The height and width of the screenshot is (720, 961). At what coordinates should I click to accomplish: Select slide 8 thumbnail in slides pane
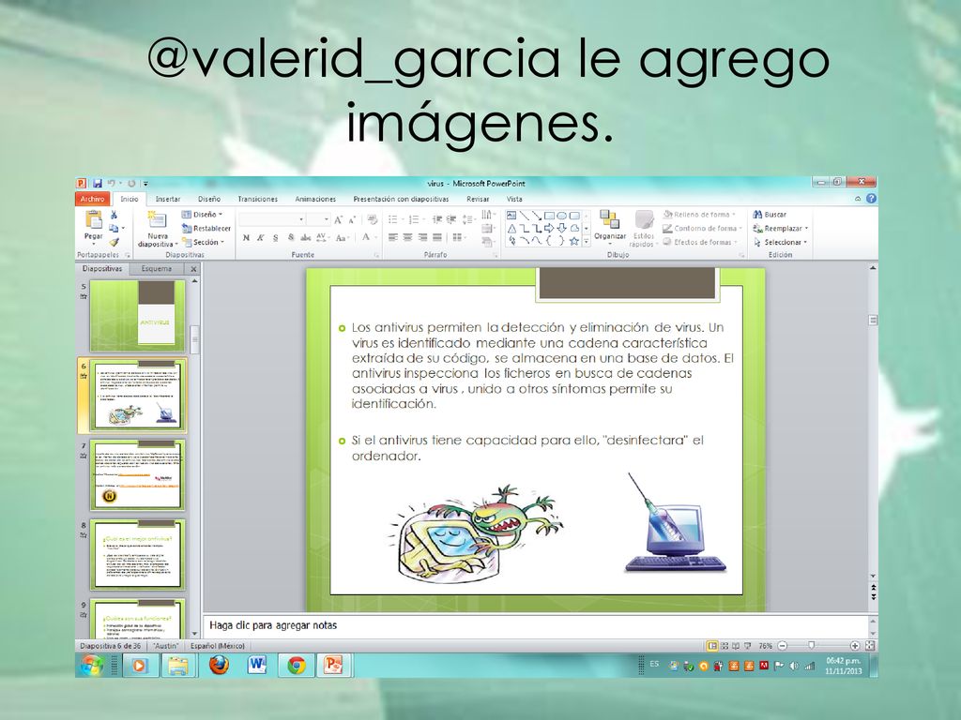137,554
